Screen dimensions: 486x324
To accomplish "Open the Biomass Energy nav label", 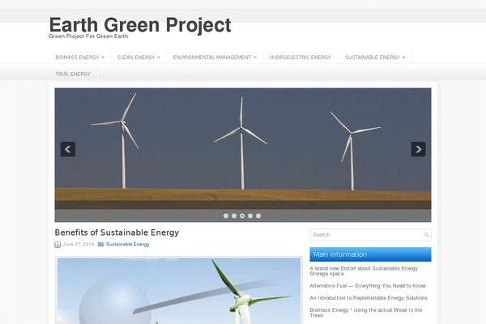I will [x=77, y=58].
